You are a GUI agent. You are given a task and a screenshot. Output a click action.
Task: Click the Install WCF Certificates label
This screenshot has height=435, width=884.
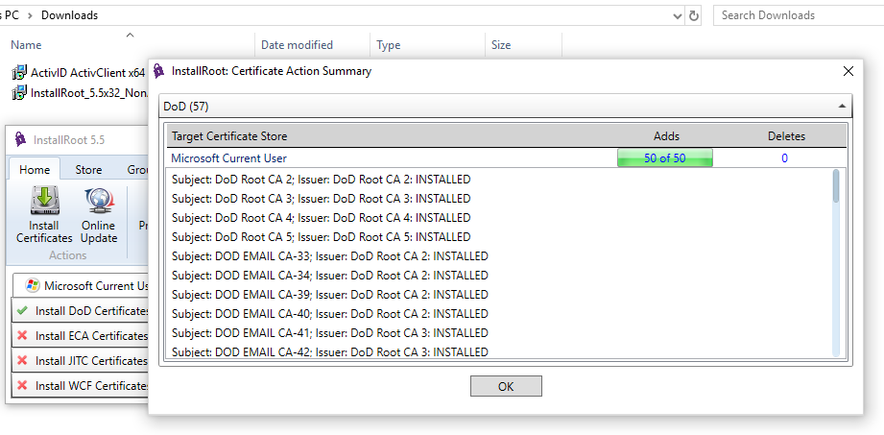92,386
